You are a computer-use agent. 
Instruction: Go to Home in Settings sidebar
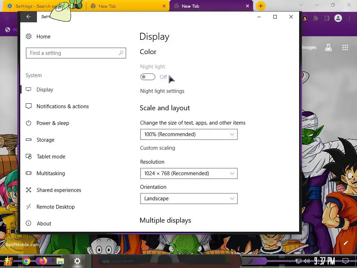pos(43,36)
